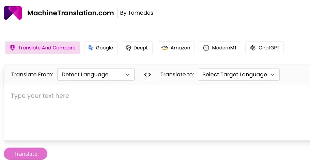Click the ModernMT circular icon

coord(206,48)
